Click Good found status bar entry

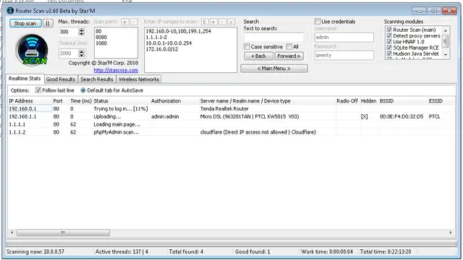click(252, 252)
